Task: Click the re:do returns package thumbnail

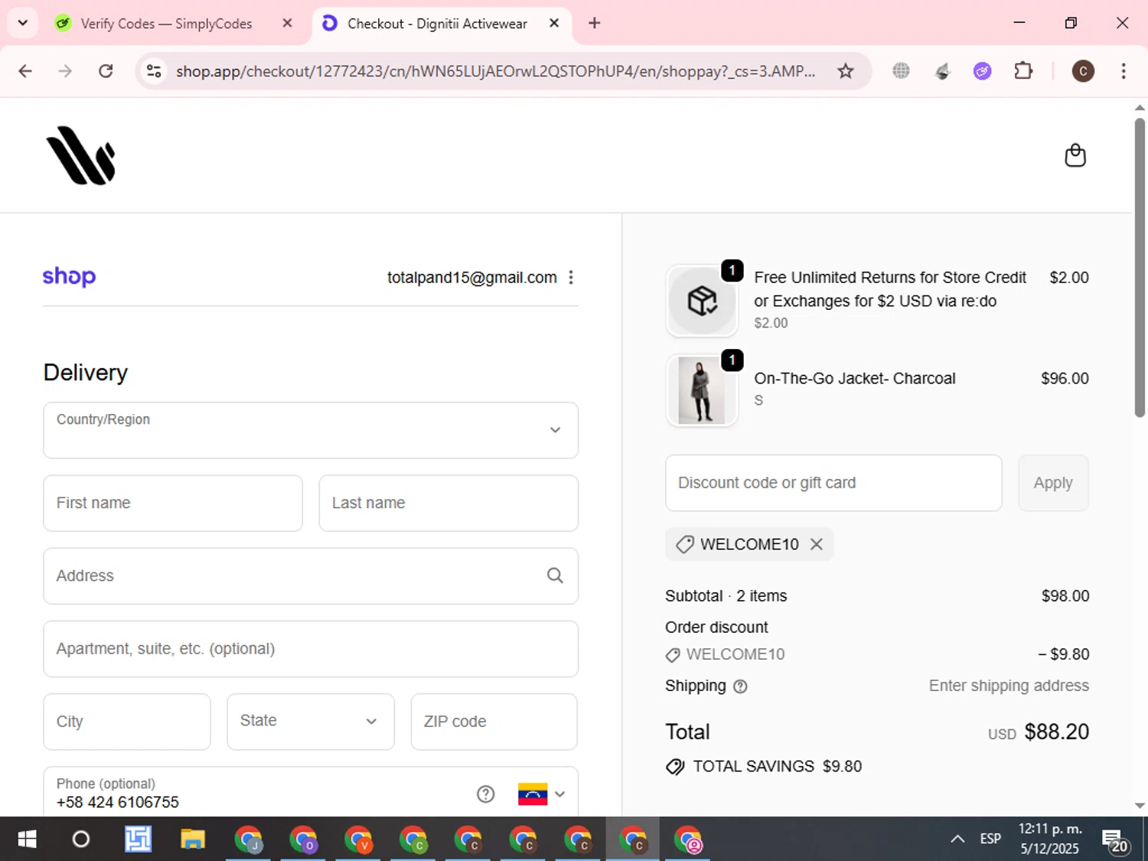Action: 702,301
